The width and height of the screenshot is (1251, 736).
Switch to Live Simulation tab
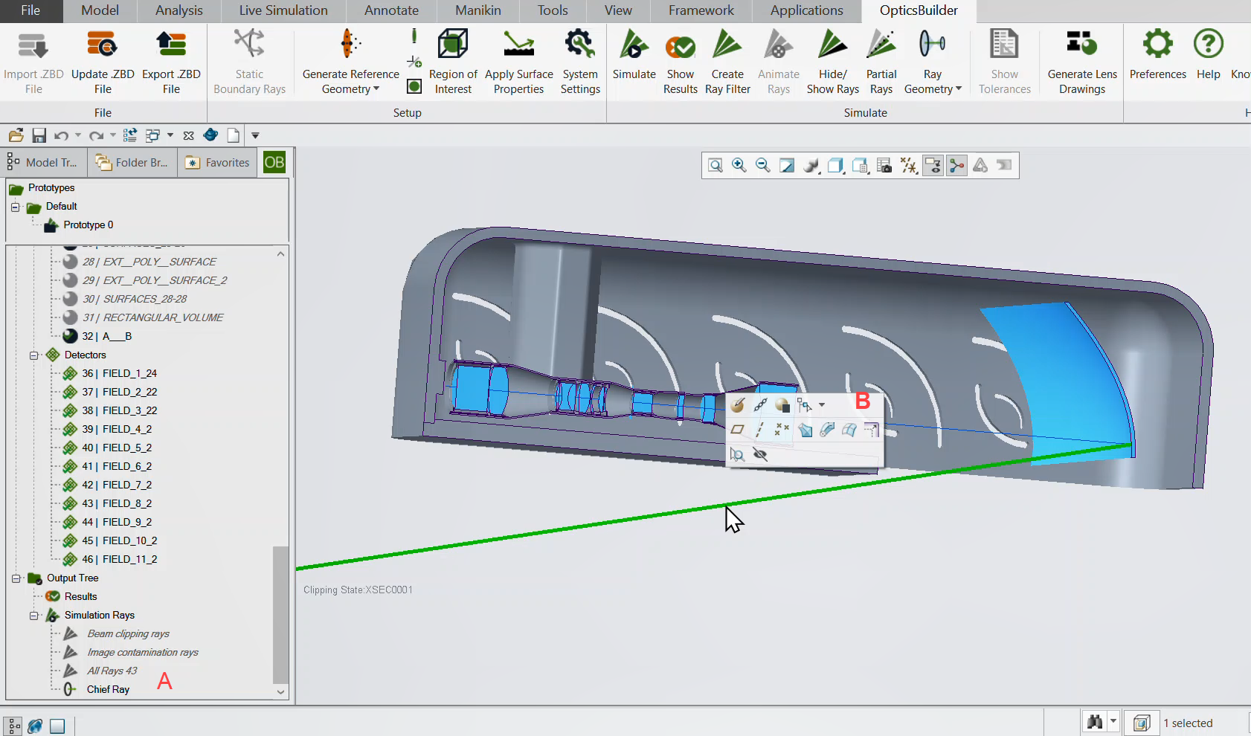pos(283,10)
